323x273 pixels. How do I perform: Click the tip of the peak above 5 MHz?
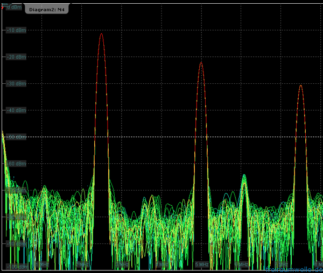(201, 63)
